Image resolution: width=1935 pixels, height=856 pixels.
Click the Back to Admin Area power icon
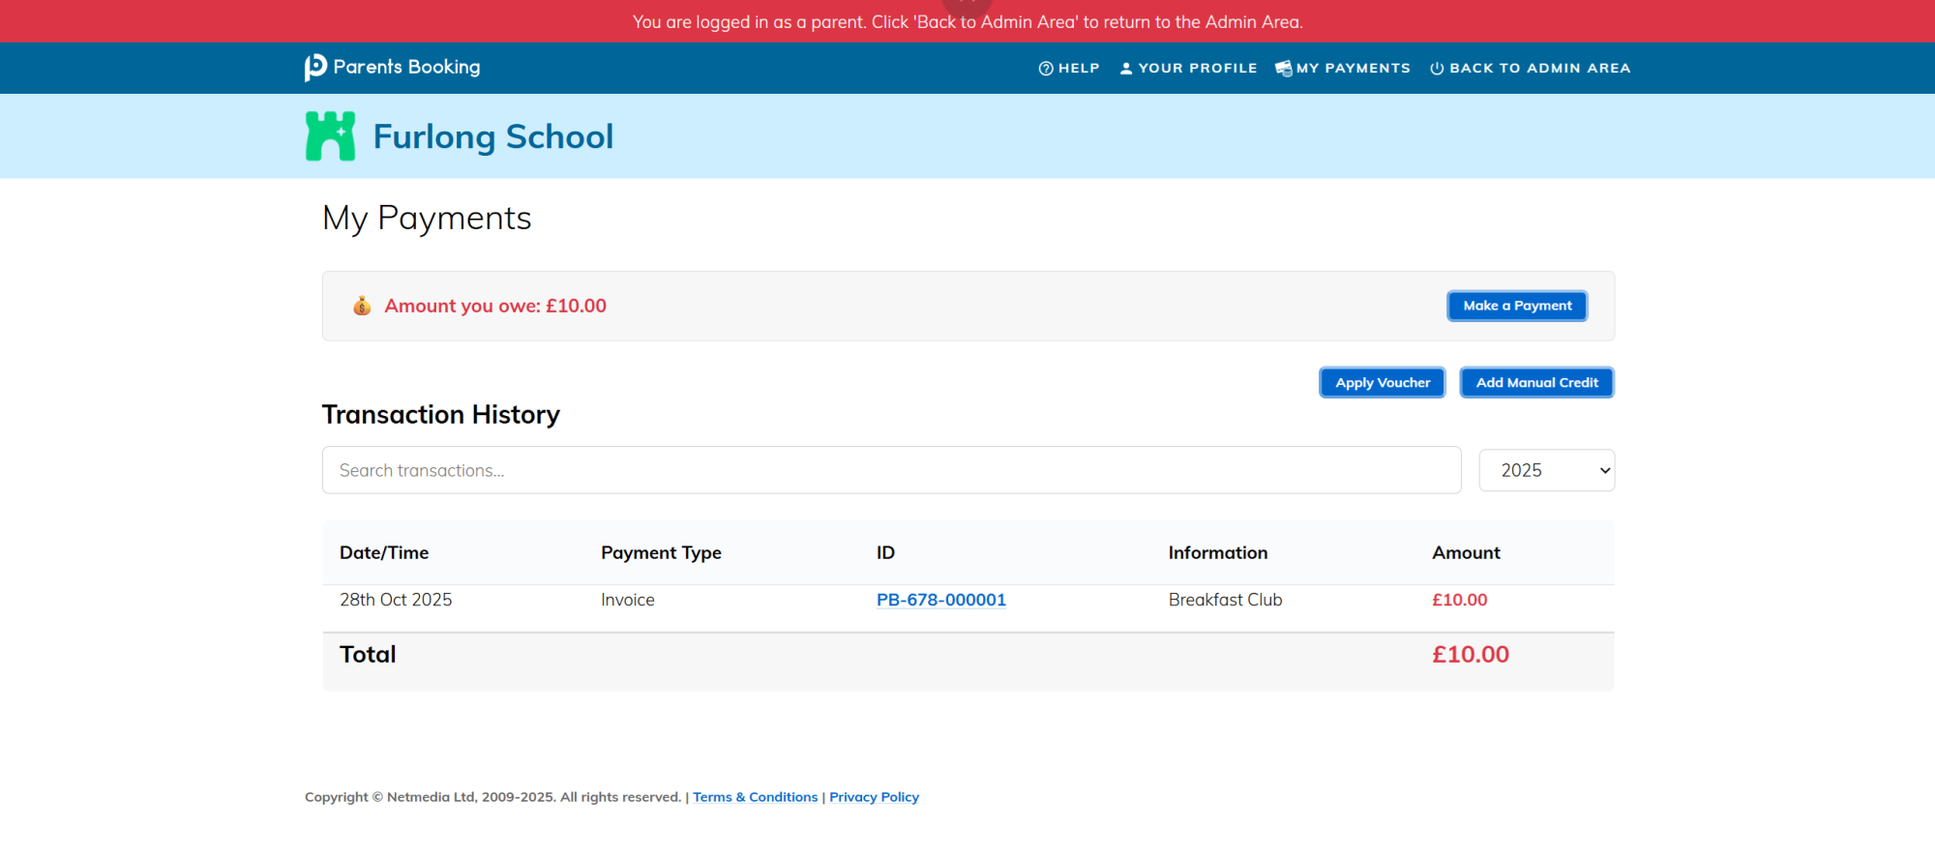(1437, 69)
